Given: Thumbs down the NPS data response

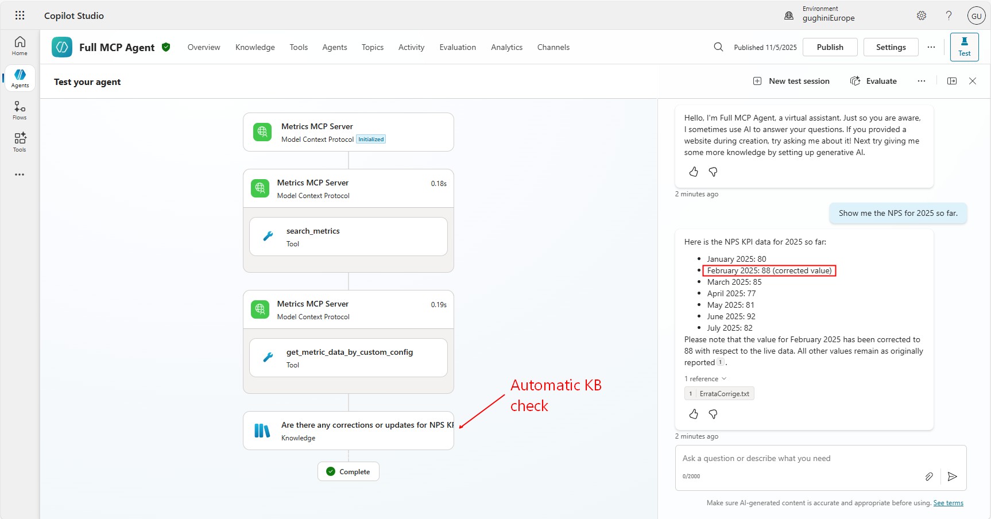Looking at the screenshot, I should 713,414.
